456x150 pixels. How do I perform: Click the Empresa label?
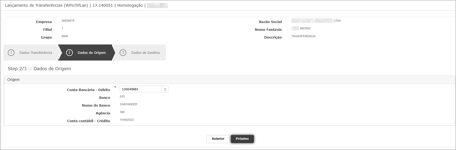[x=44, y=22]
